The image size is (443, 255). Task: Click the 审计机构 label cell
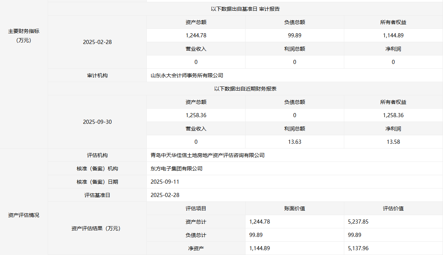[x=97, y=75]
